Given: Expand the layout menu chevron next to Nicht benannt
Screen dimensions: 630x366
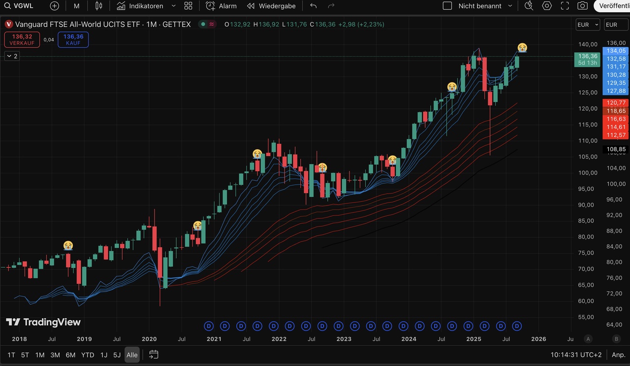Looking at the screenshot, I should tap(510, 6).
